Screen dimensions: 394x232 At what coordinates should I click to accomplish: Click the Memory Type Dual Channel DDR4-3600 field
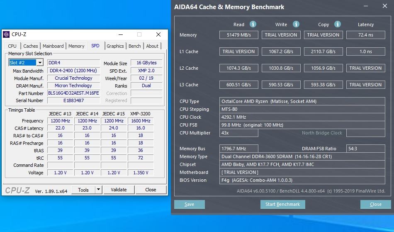coord(302,156)
